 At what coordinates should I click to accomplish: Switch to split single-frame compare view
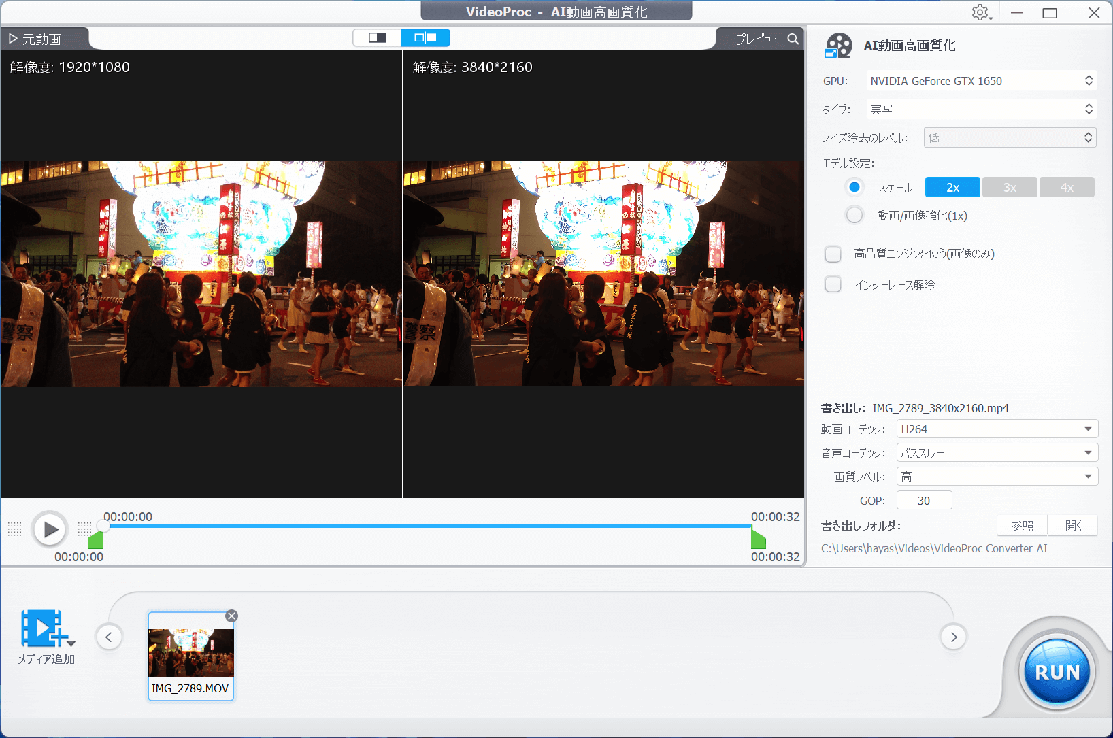pos(377,38)
